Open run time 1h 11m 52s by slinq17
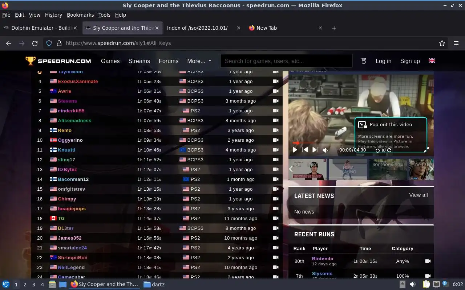Viewport: 465px width, 290px height. click(x=149, y=159)
